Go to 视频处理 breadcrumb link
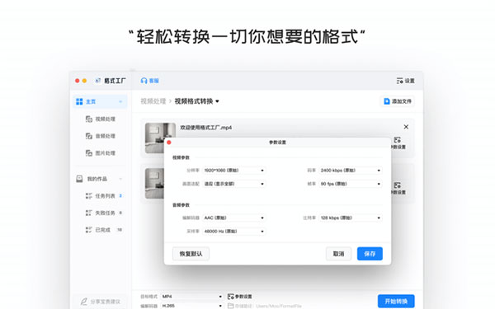The height and width of the screenshot is (309, 495). click(x=153, y=101)
